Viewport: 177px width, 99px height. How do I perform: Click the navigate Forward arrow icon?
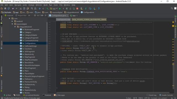click(x=43, y=9)
